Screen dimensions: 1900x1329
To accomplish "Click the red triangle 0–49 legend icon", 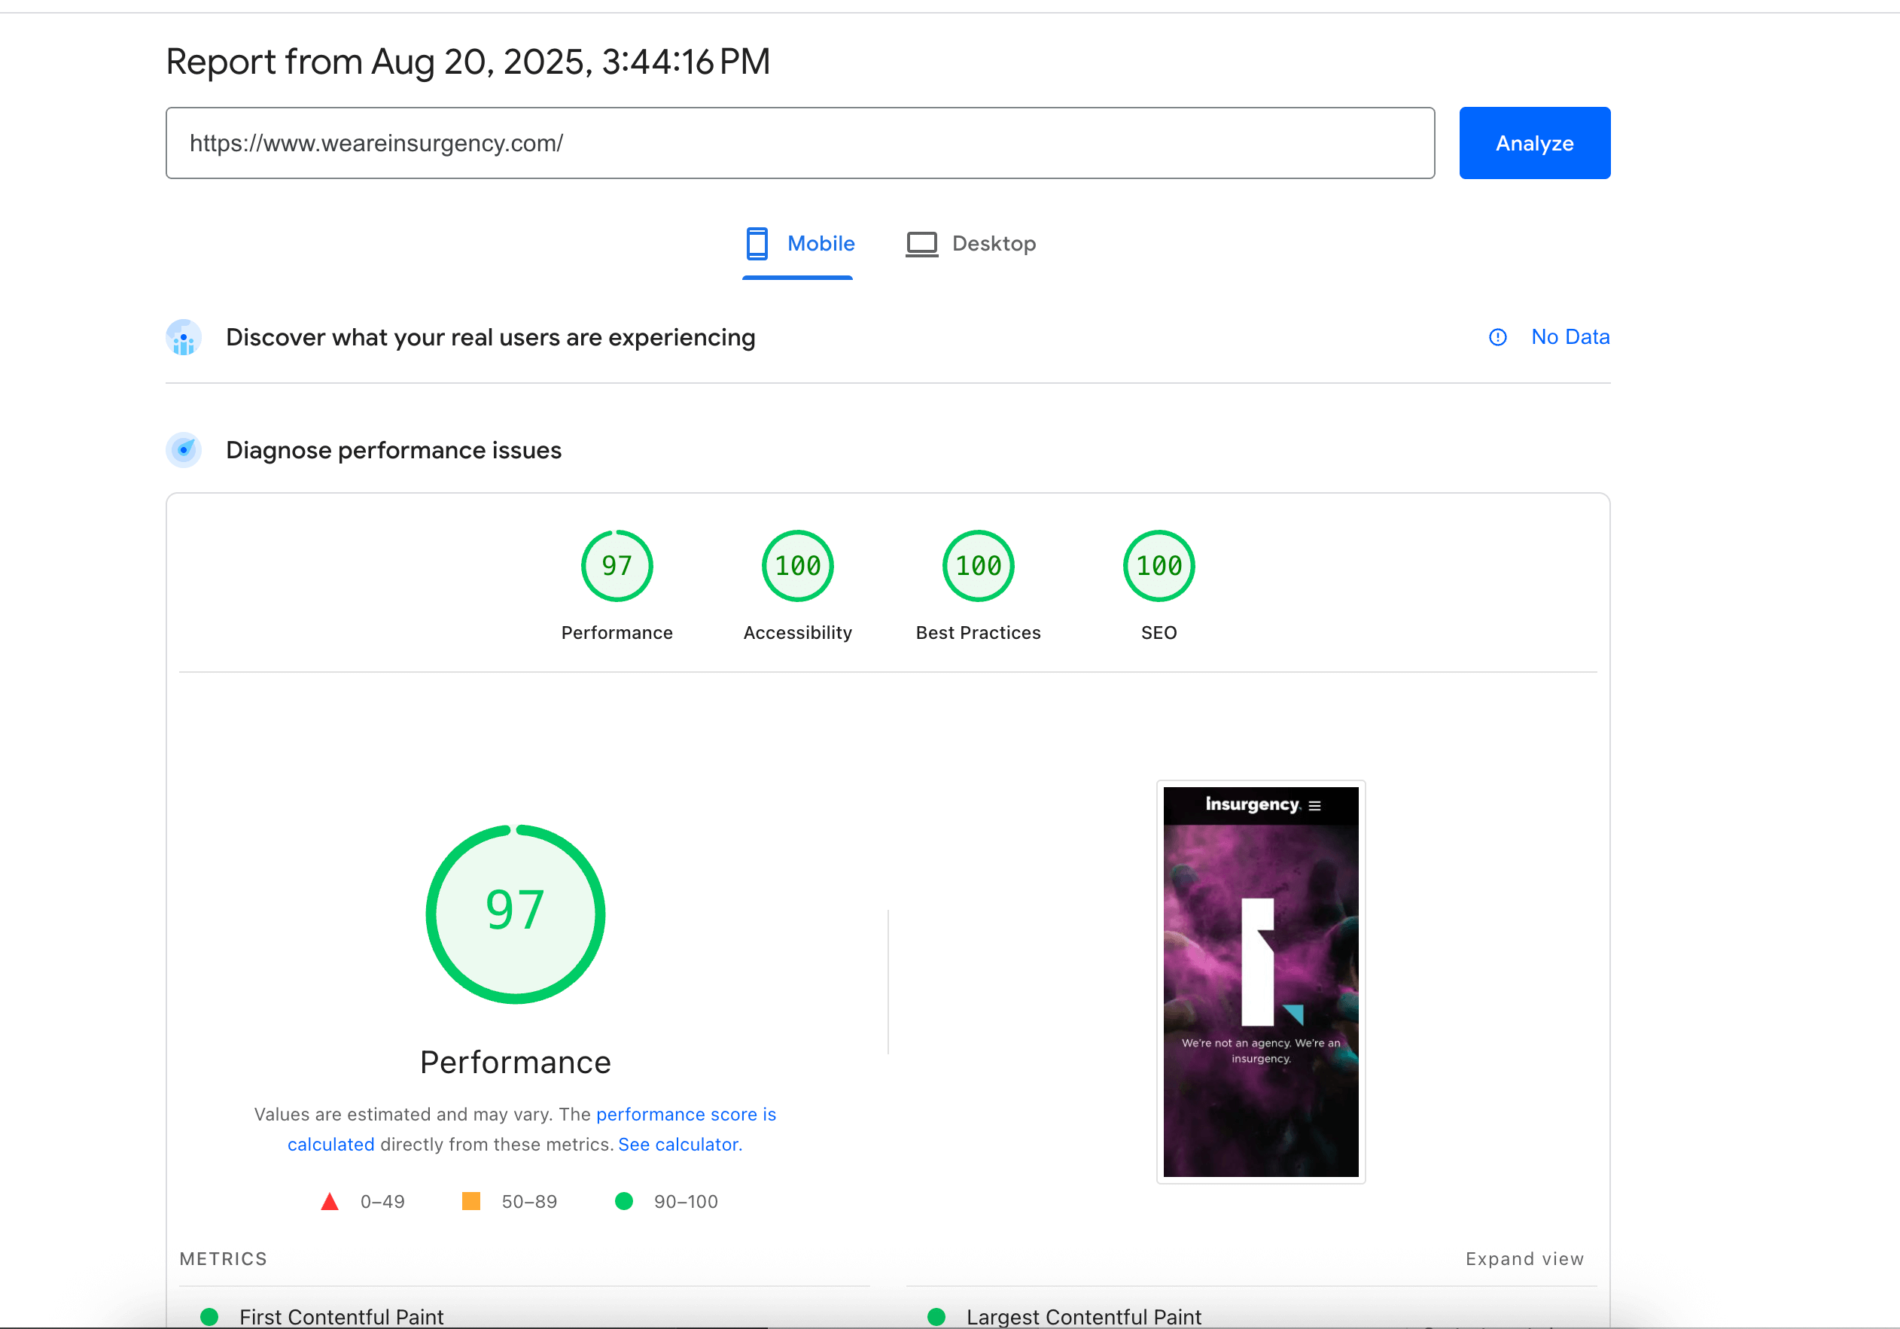I will point(330,1201).
